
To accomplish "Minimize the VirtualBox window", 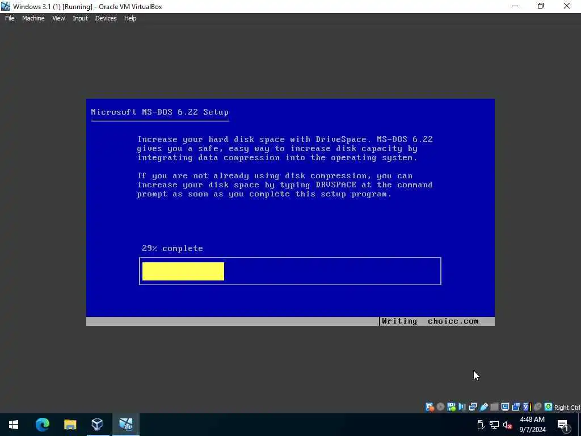I will 515,6.
